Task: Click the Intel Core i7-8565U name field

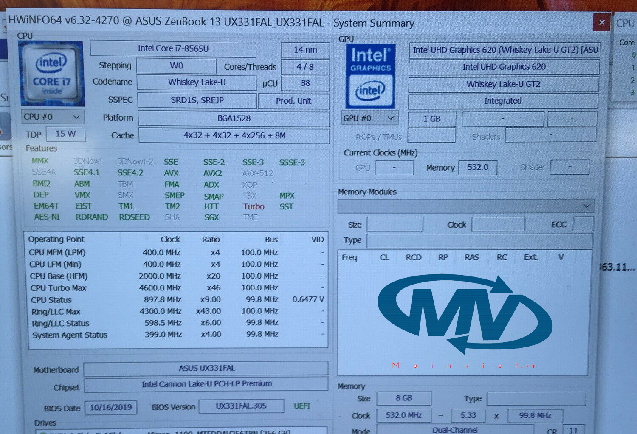Action: point(173,49)
